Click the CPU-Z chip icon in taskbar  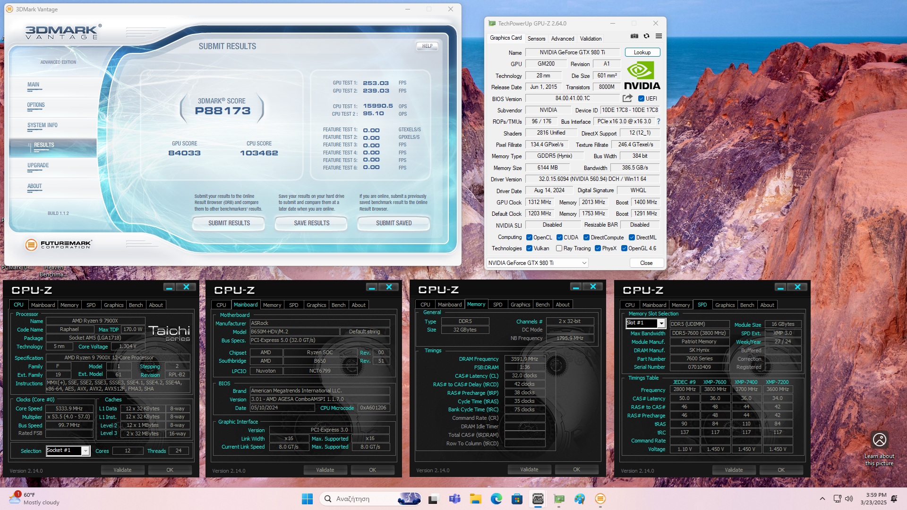click(x=538, y=499)
